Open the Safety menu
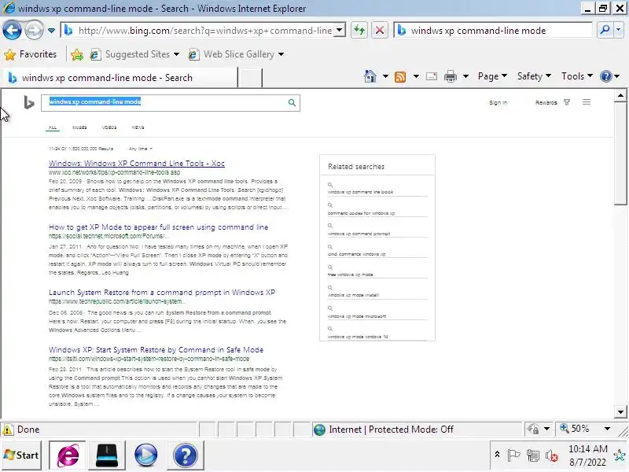Image resolution: width=629 pixels, height=472 pixels. 534,76
